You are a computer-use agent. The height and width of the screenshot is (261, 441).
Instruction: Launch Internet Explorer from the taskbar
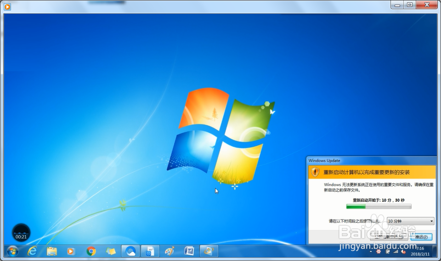[32, 251]
